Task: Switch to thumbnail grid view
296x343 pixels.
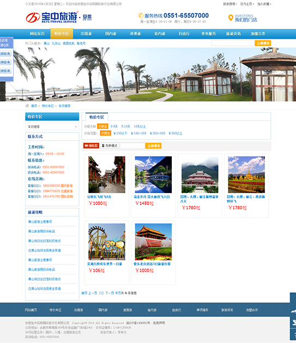Action: pyautogui.click(x=91, y=146)
